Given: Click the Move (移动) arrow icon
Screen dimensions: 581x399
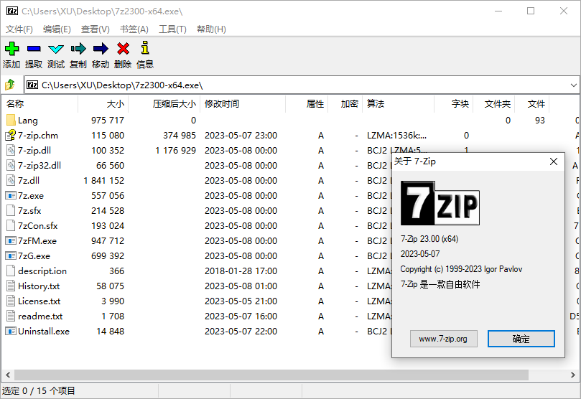Looking at the screenshot, I should click(101, 49).
